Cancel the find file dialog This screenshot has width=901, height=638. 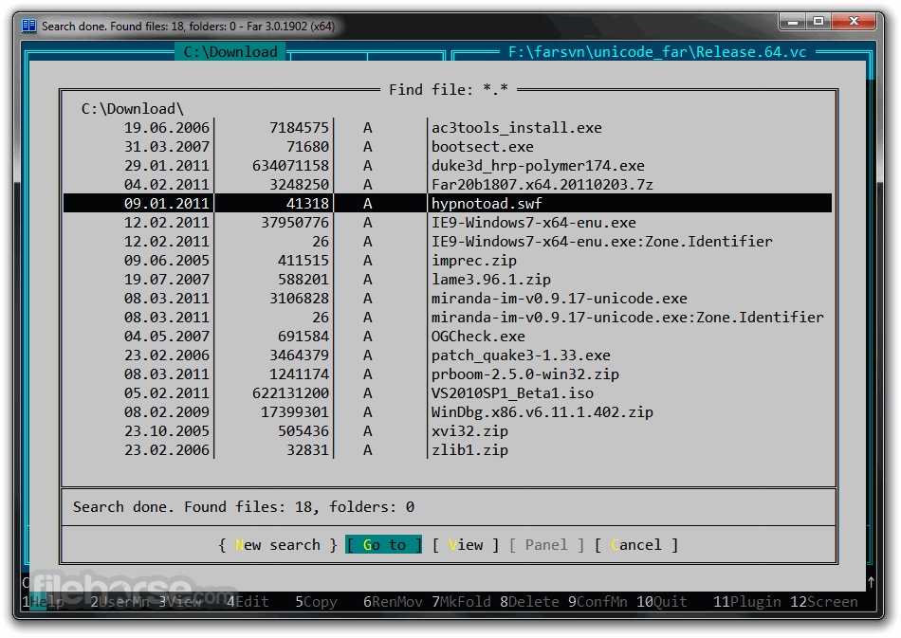(x=636, y=544)
